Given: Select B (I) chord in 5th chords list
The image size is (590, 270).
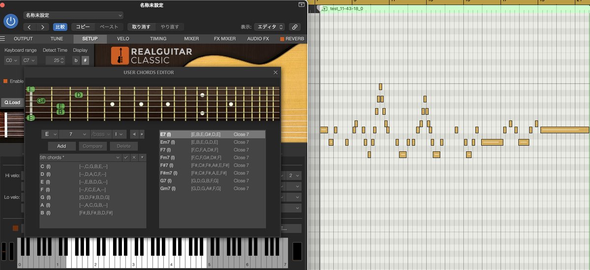Looking at the screenshot, I should (92, 213).
